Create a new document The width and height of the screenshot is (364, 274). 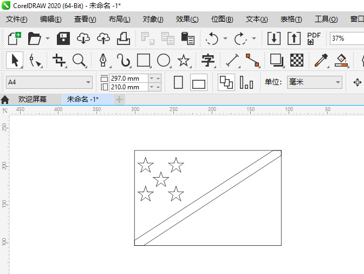15,38
